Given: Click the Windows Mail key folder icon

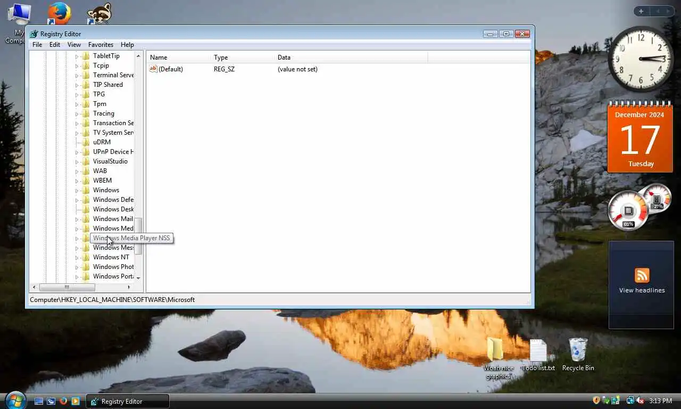Looking at the screenshot, I should coord(86,219).
